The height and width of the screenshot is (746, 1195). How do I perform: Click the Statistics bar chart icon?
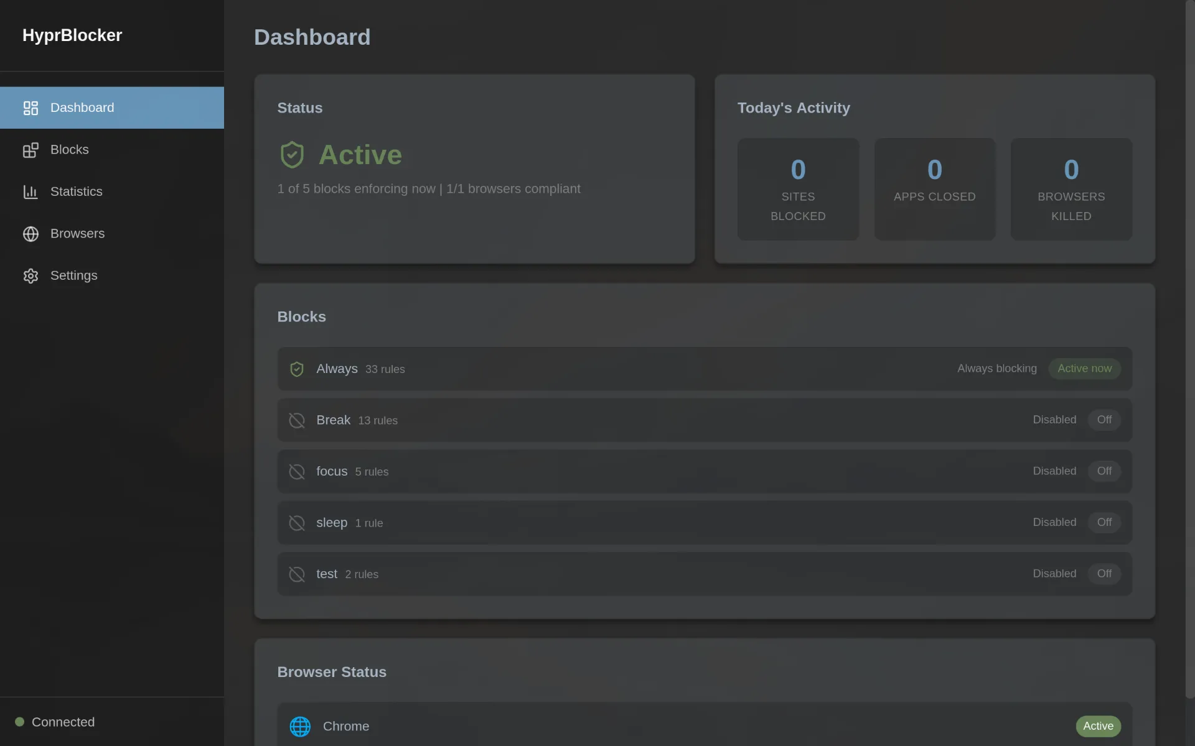tap(30, 192)
